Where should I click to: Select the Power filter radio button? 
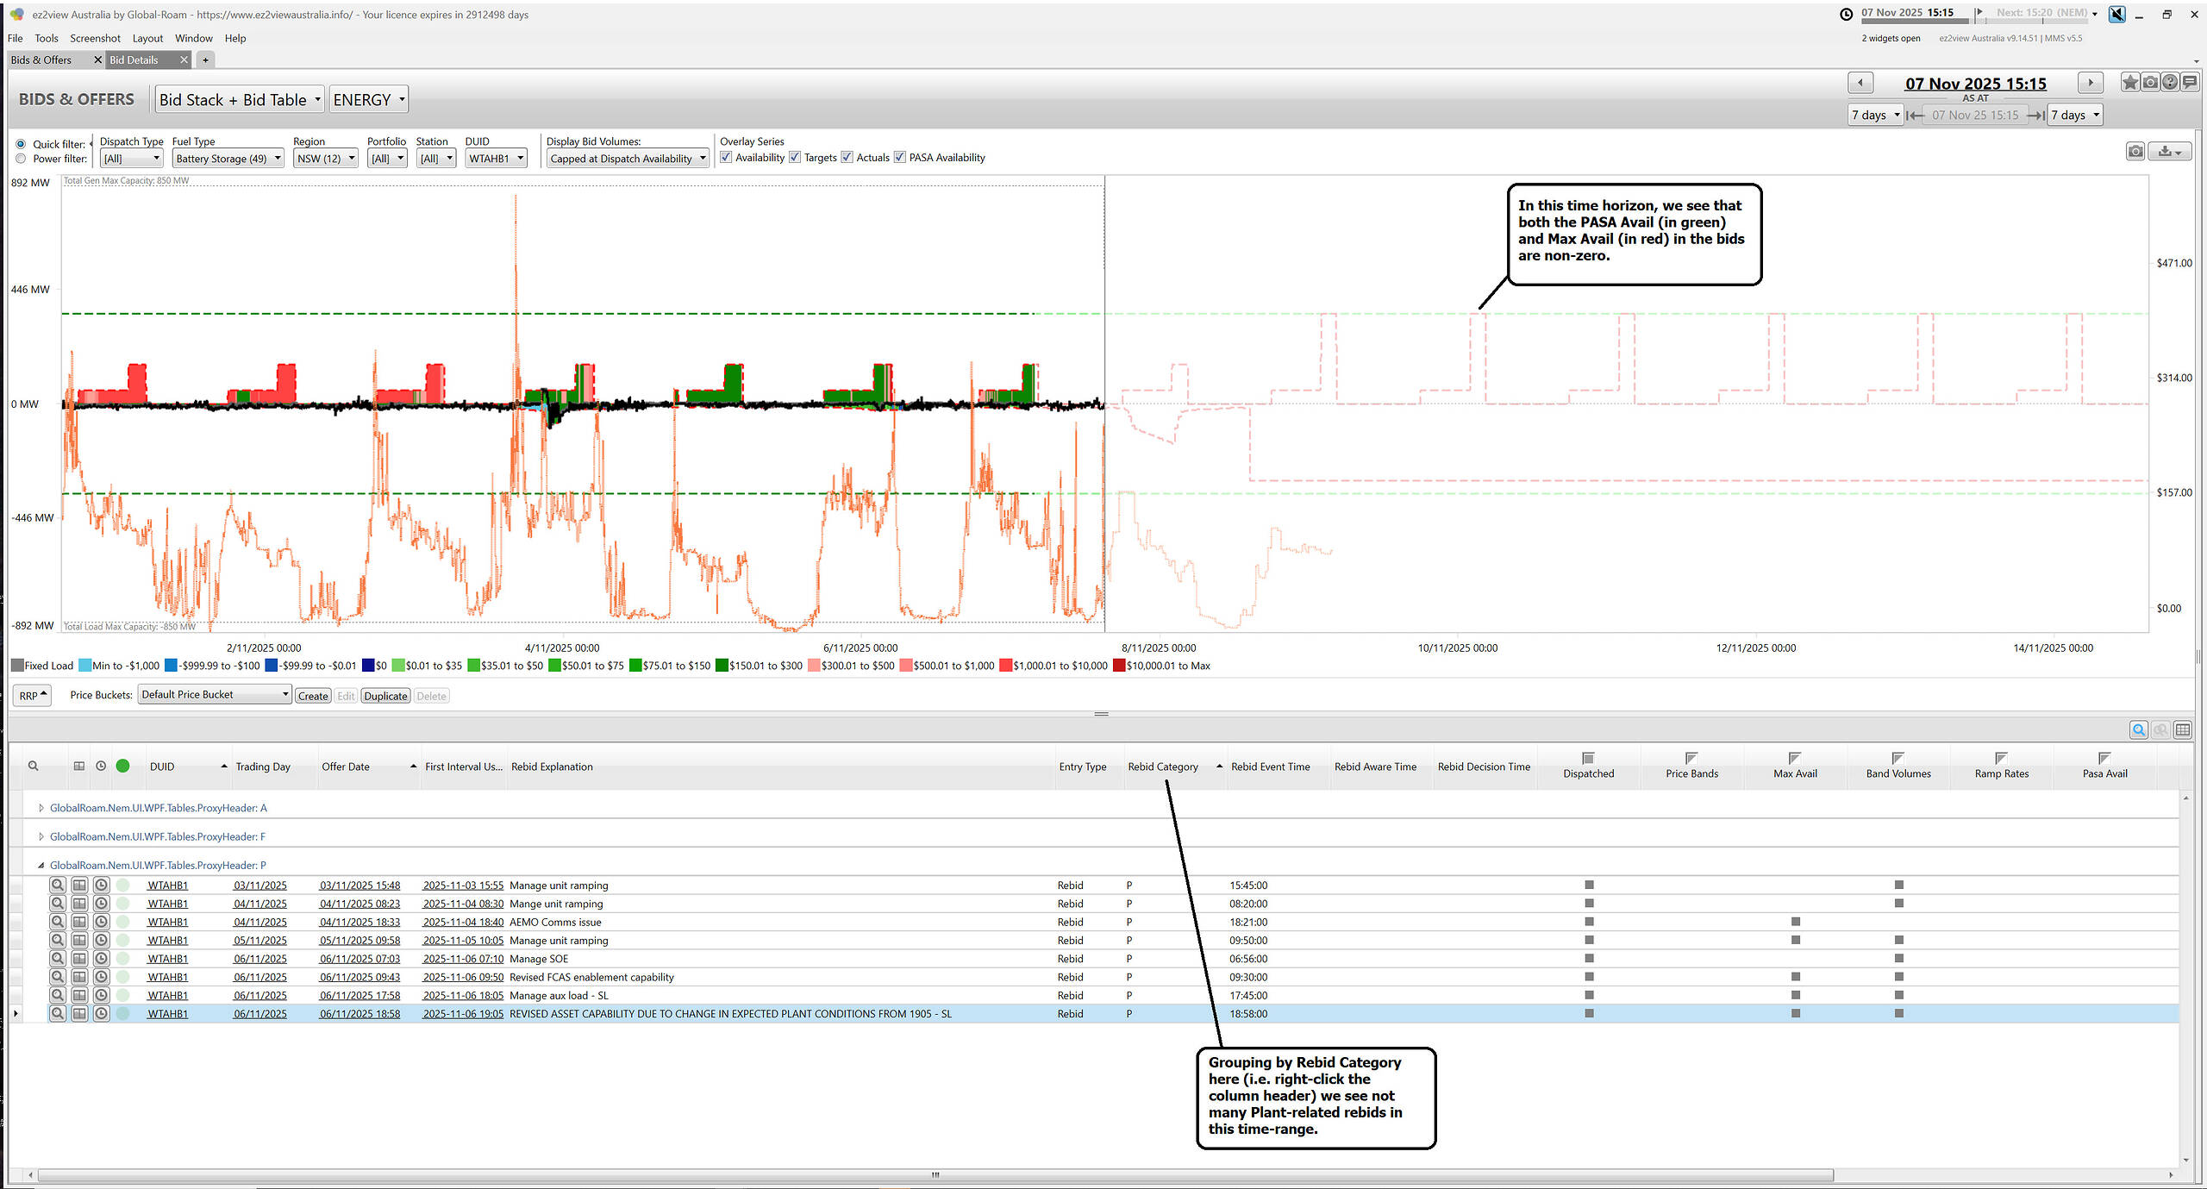[x=21, y=159]
